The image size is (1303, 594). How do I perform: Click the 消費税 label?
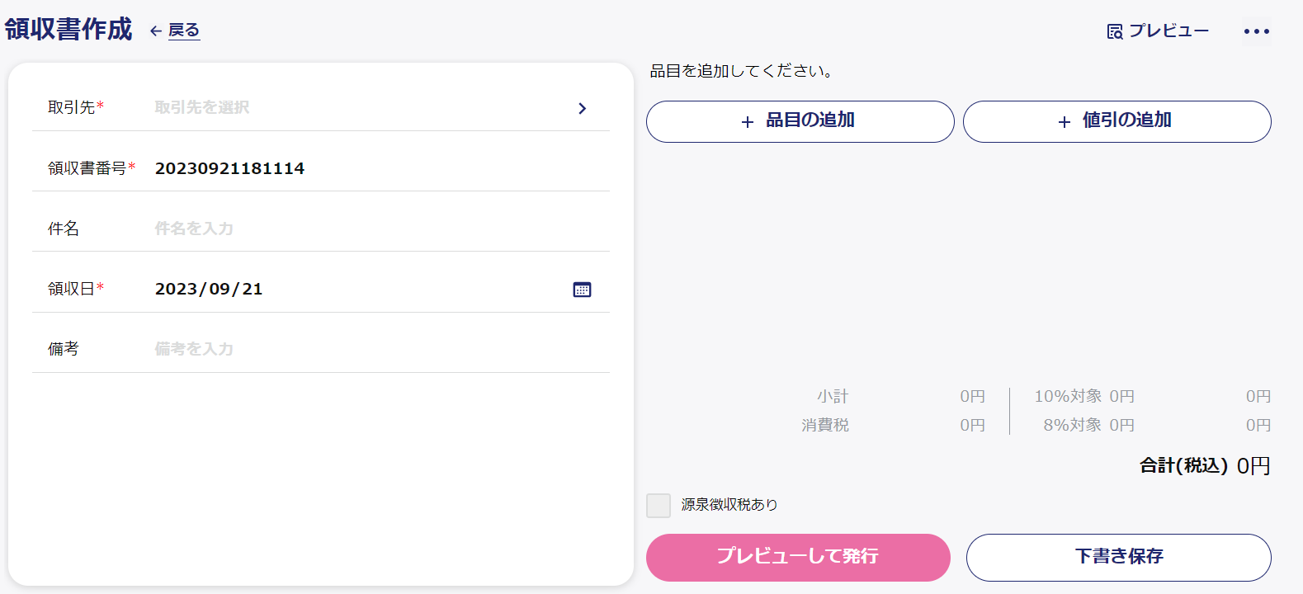coord(825,425)
